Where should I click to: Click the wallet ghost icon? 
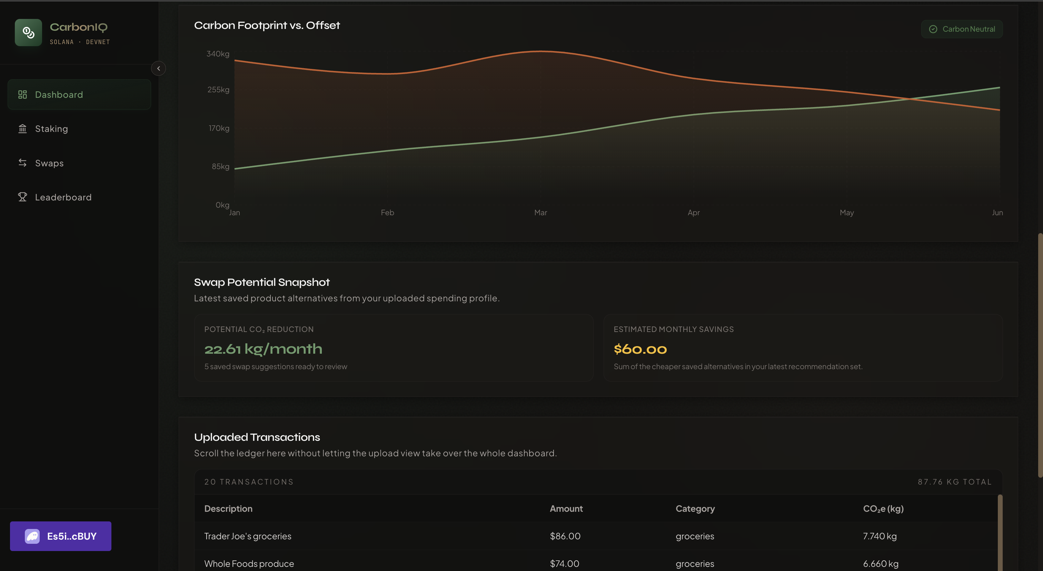point(32,536)
